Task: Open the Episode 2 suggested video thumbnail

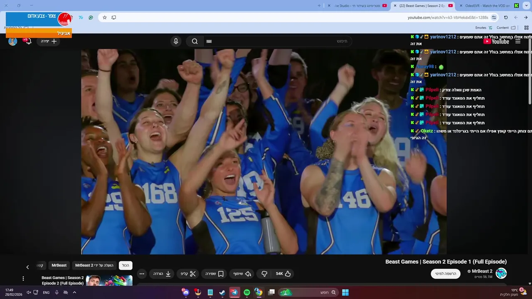Action: (109, 280)
